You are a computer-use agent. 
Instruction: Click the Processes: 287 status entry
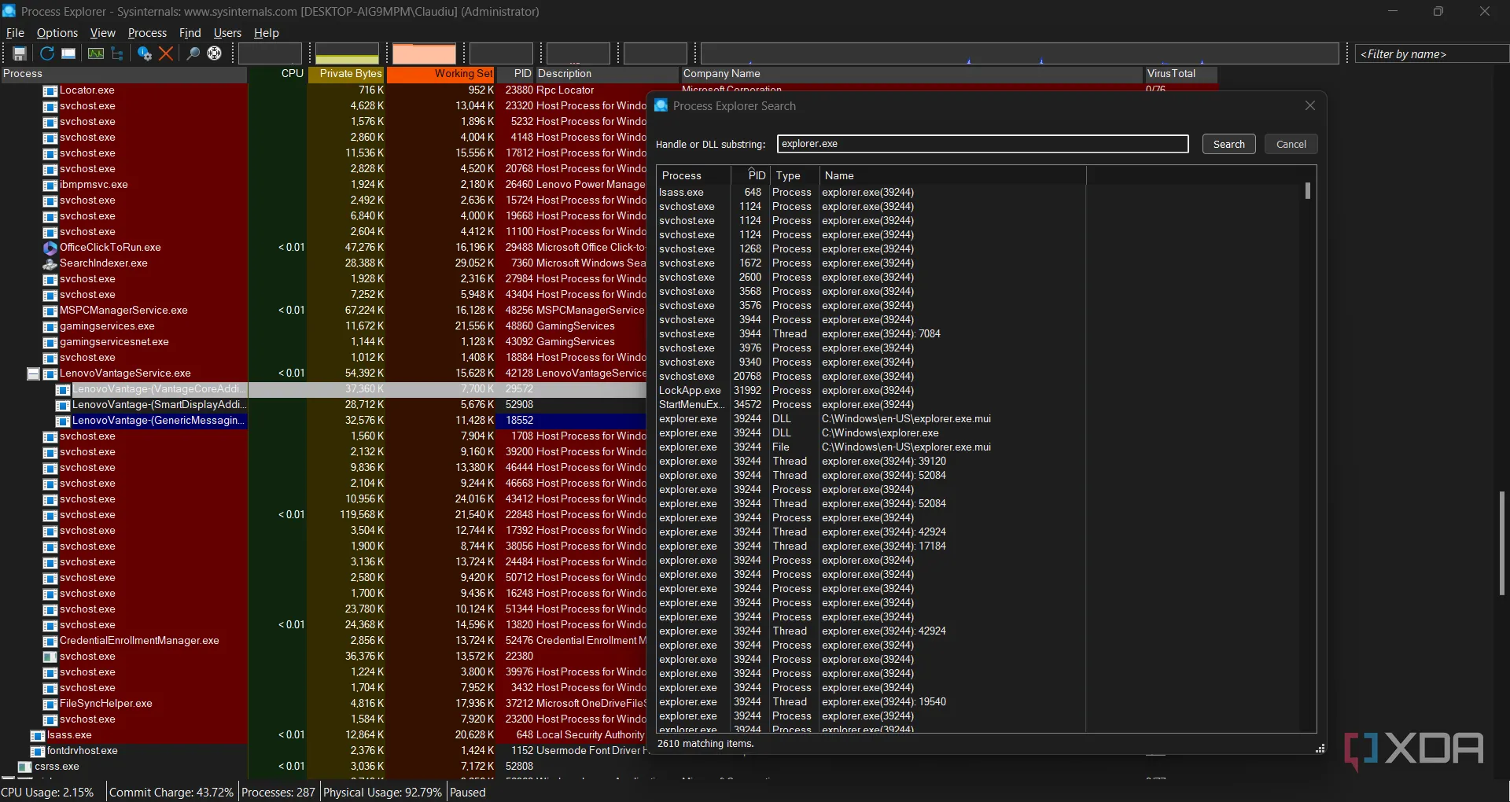click(x=278, y=793)
